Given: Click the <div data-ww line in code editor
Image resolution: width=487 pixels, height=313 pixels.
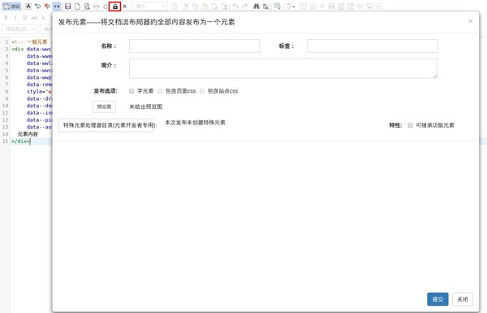Looking at the screenshot, I should click(x=32, y=49).
